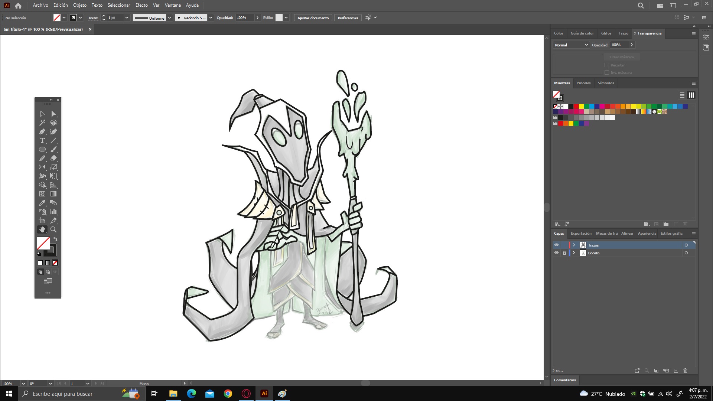The image size is (713, 401).
Task: Open Illustrator from the Windows taskbar
Action: click(264, 394)
